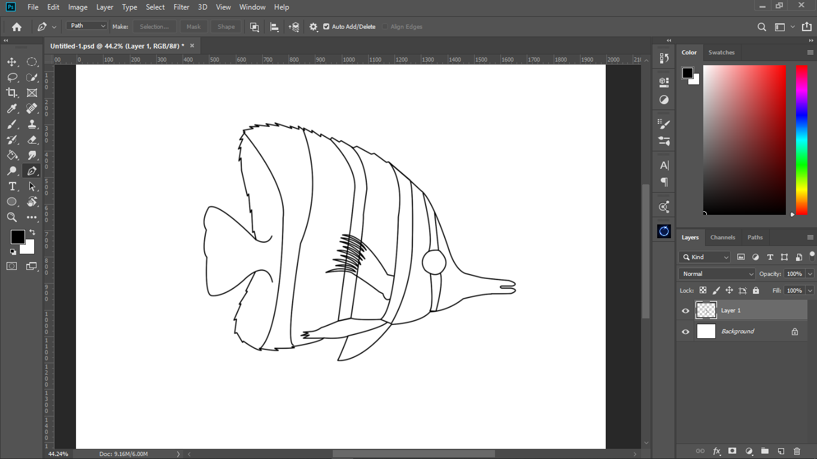817x459 pixels.
Task: Select the Move tool
Action: pyautogui.click(x=11, y=62)
